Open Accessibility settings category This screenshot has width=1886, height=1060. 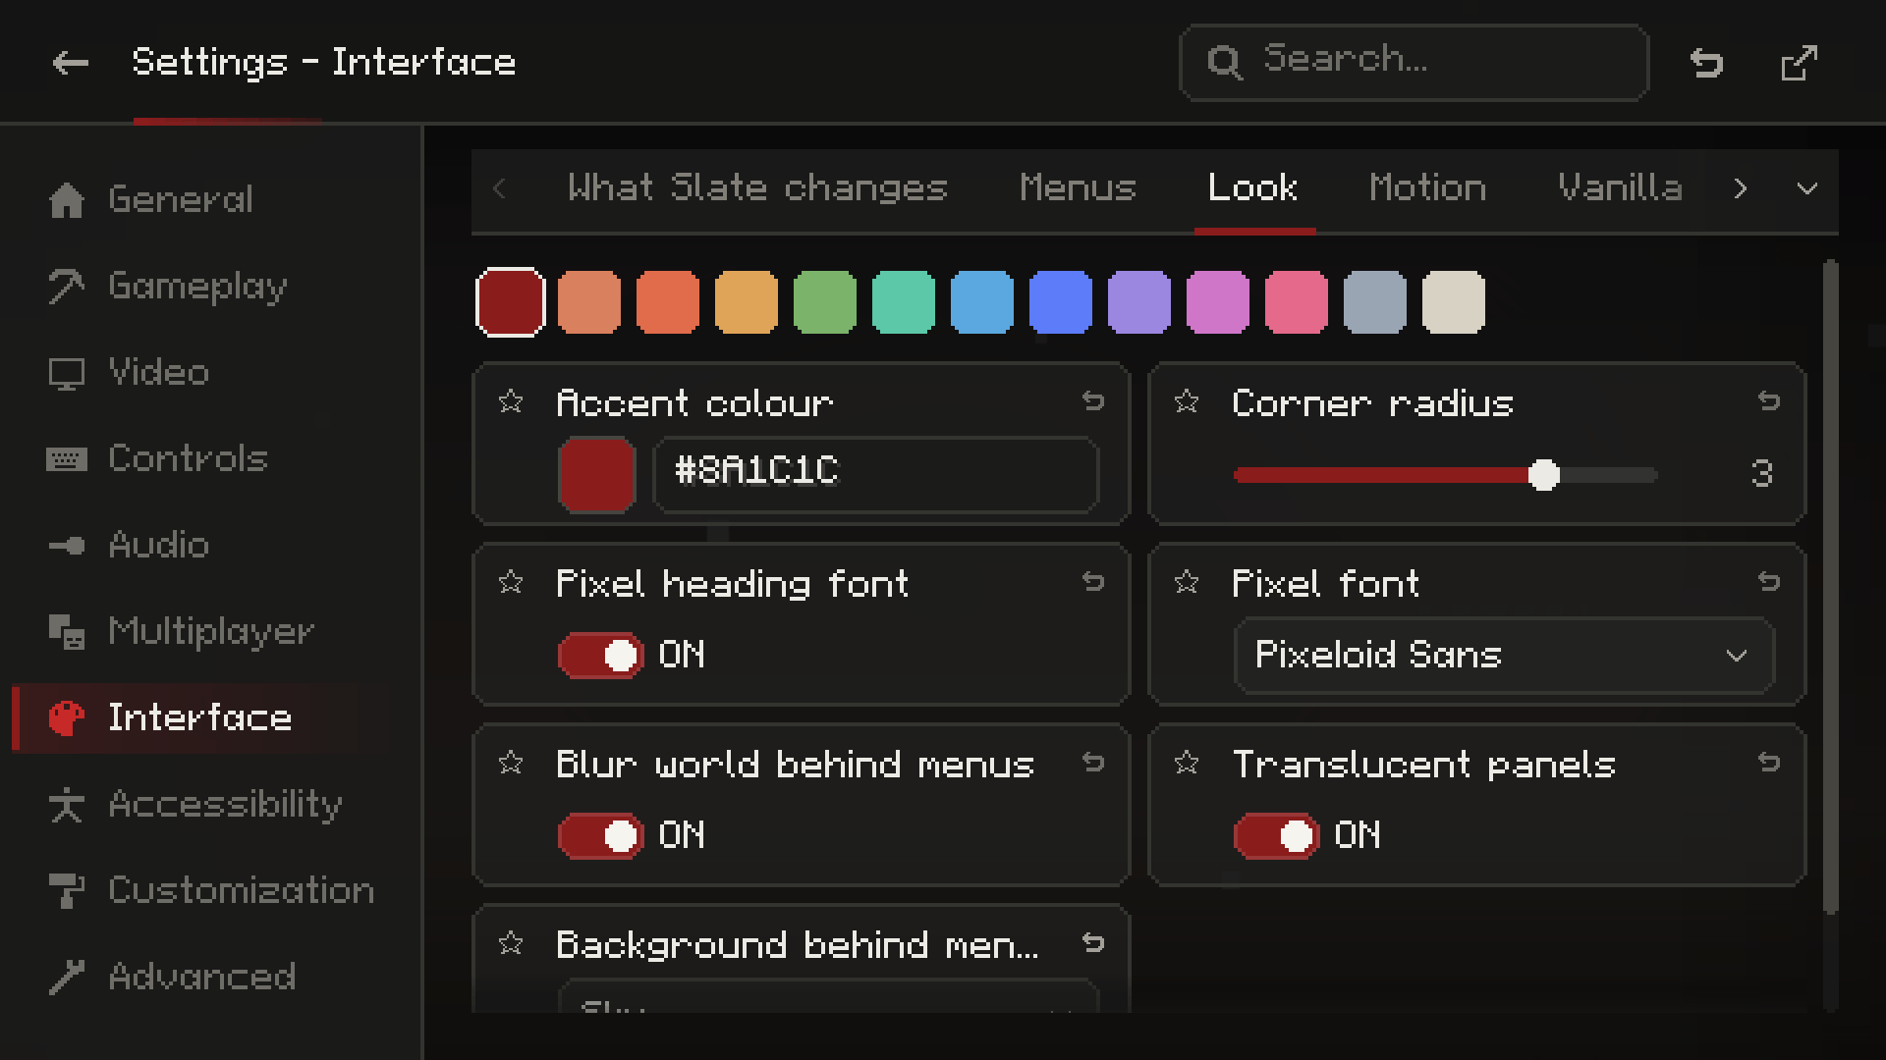point(211,804)
